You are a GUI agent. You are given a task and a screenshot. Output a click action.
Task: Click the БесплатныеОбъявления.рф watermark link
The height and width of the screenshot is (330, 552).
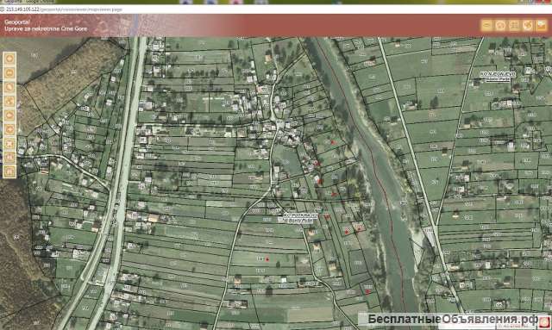453,319
